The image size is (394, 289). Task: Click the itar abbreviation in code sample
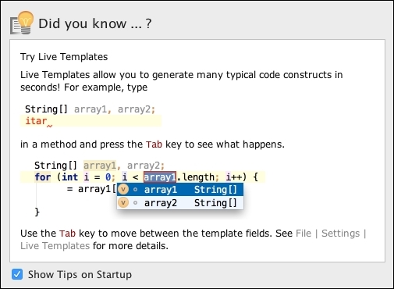coord(36,121)
